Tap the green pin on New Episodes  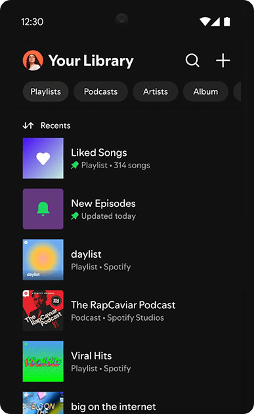click(75, 216)
